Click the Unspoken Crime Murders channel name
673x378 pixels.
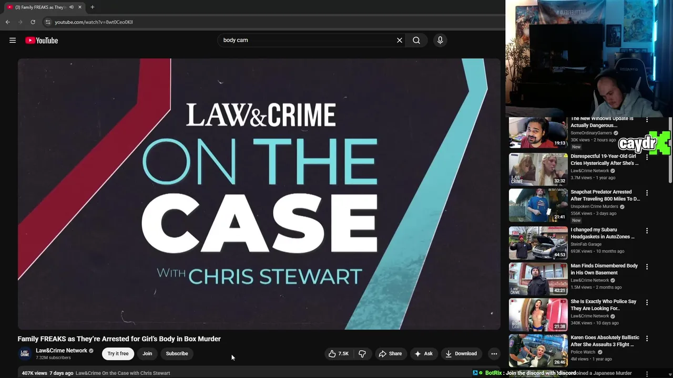tap(594, 206)
